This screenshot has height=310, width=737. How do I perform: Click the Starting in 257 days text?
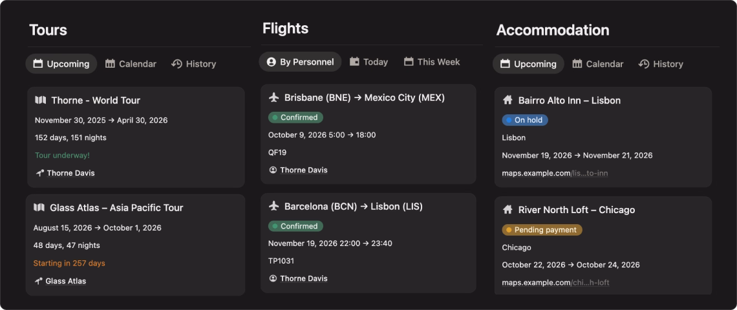click(x=69, y=263)
